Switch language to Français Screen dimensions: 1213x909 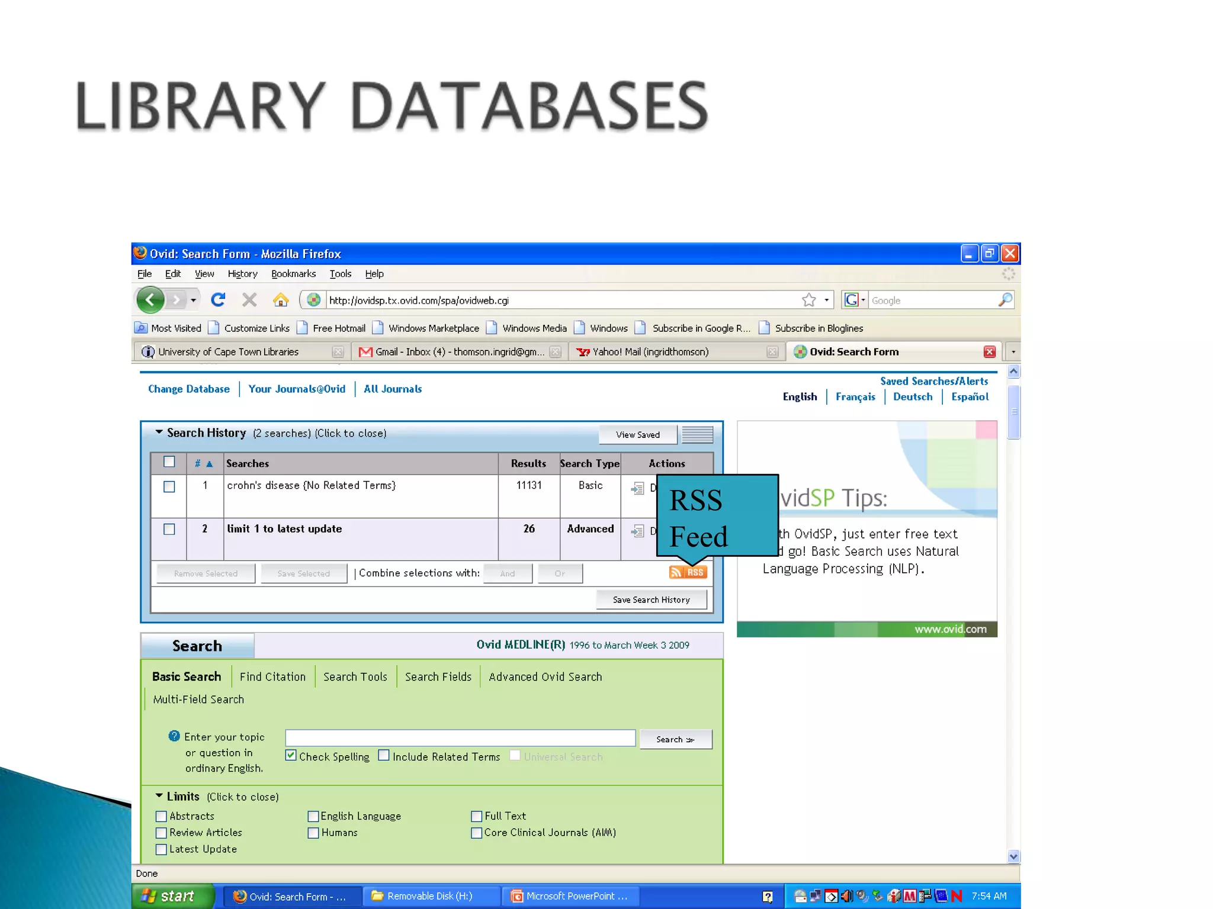point(855,397)
